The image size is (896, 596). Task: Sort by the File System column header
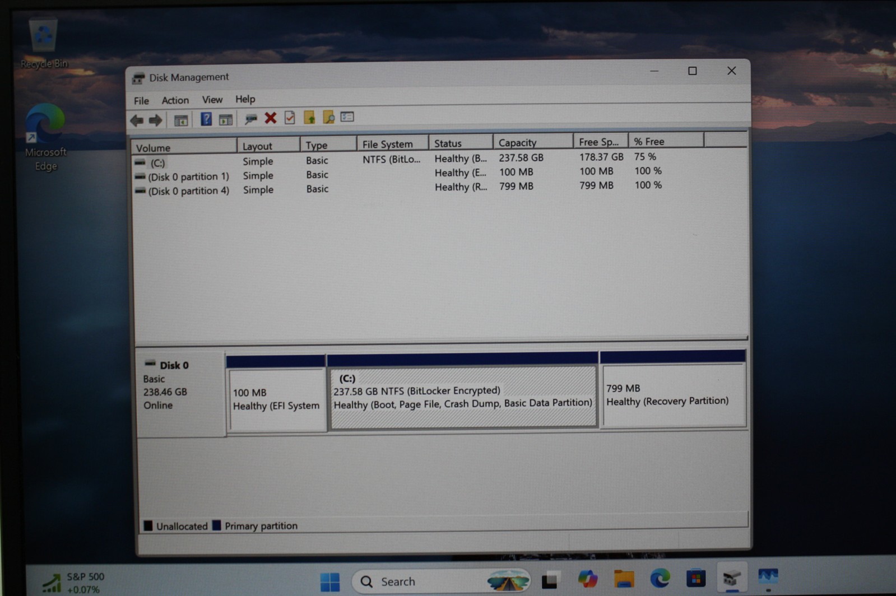392,144
